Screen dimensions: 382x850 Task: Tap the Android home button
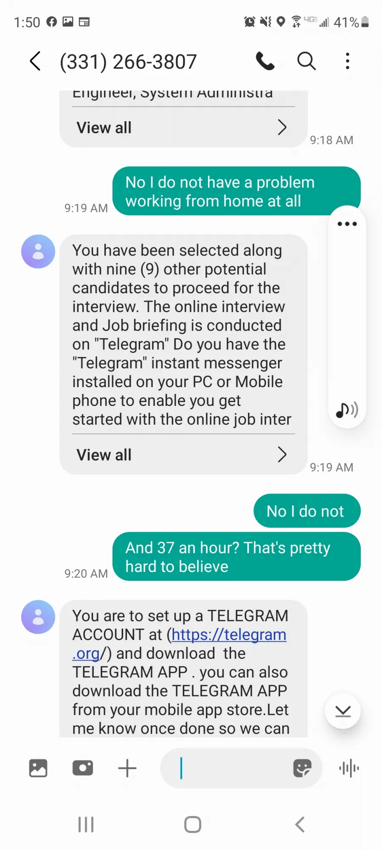pyautogui.click(x=193, y=824)
